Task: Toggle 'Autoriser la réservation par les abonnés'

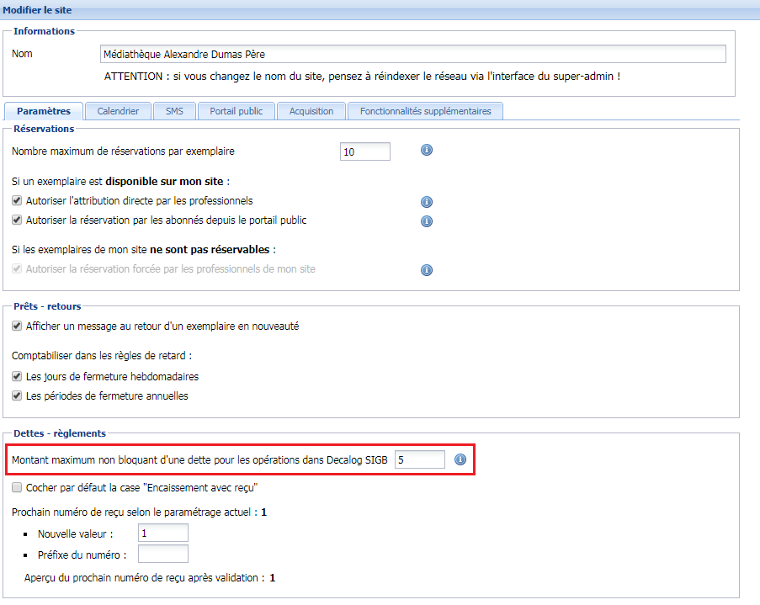Action: (16, 220)
